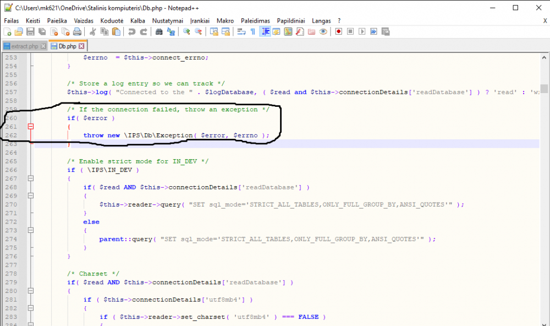Print the document using the printer icon

click(77, 32)
